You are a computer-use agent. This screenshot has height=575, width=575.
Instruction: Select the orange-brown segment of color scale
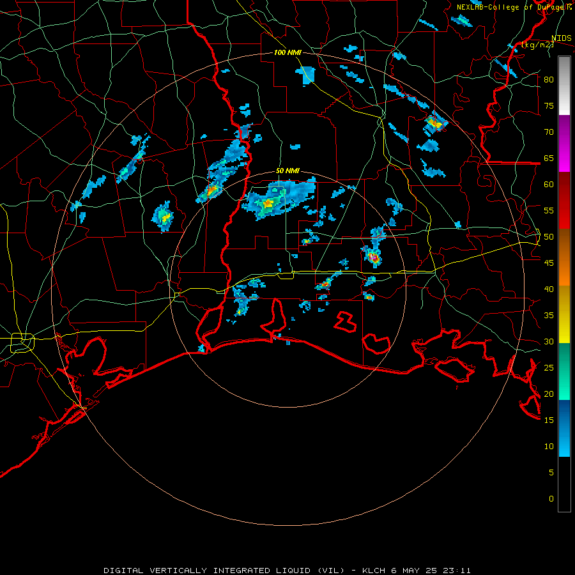tap(564, 257)
